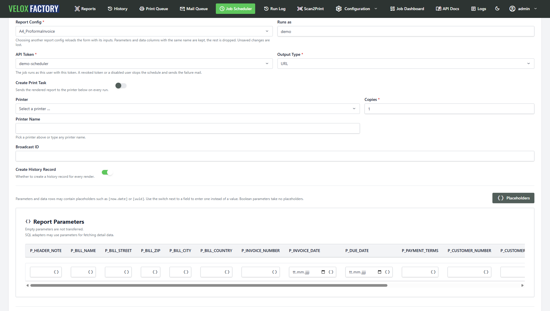Click placeholder braces icon in P_CUSTOMER_NUMBER
This screenshot has width=550, height=311.
click(486, 272)
